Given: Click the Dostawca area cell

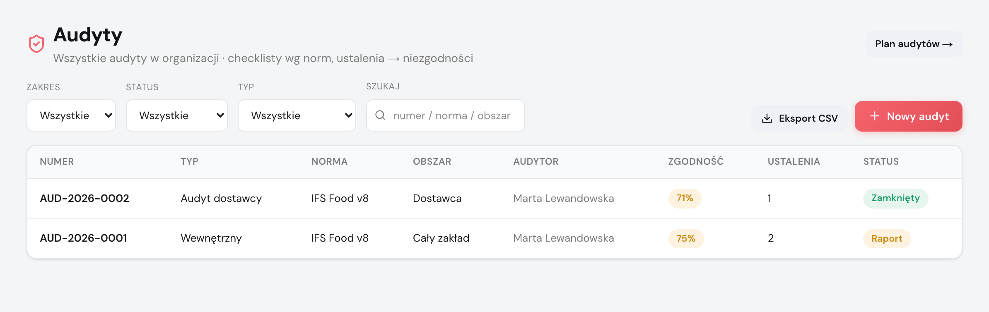Looking at the screenshot, I should (437, 198).
